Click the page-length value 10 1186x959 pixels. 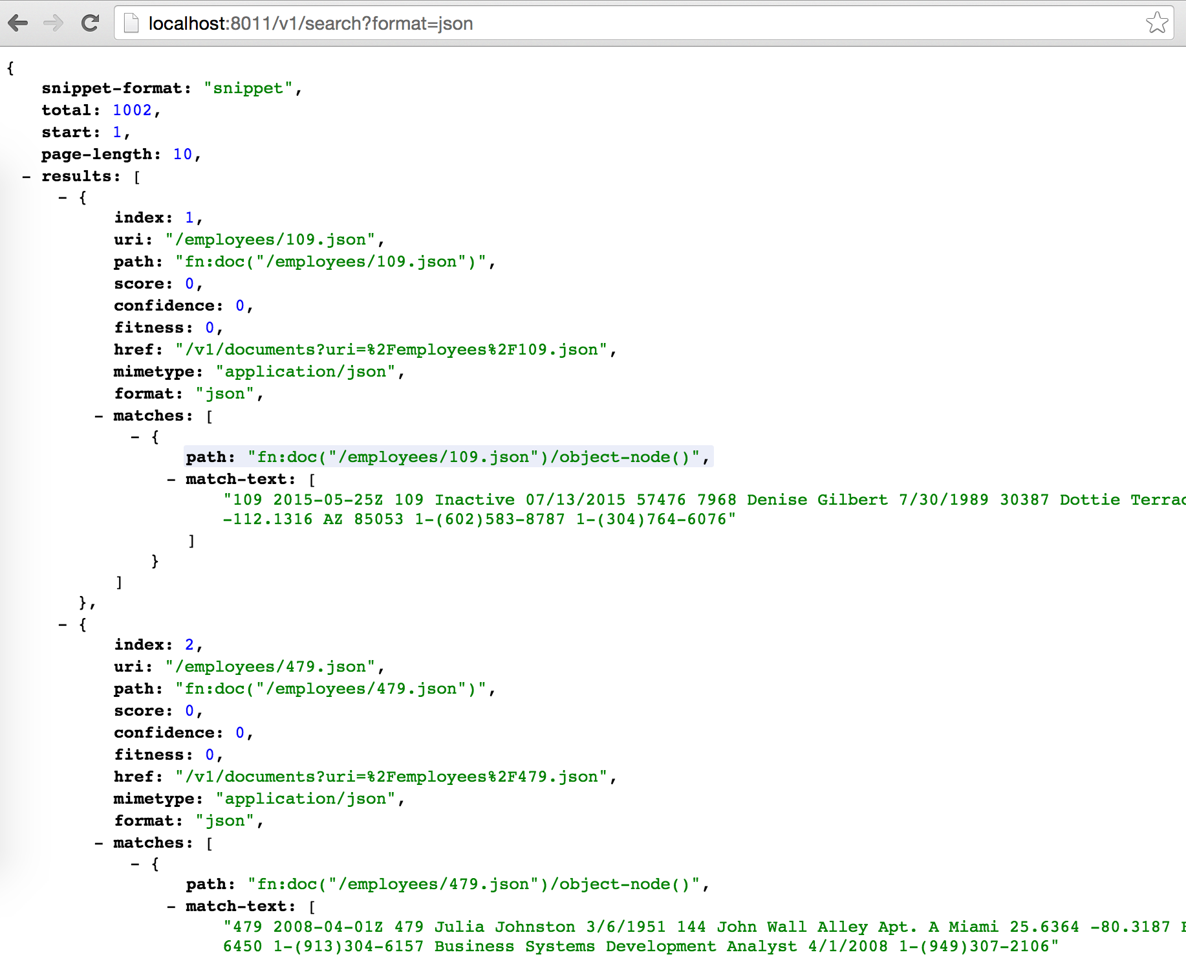tap(183, 154)
